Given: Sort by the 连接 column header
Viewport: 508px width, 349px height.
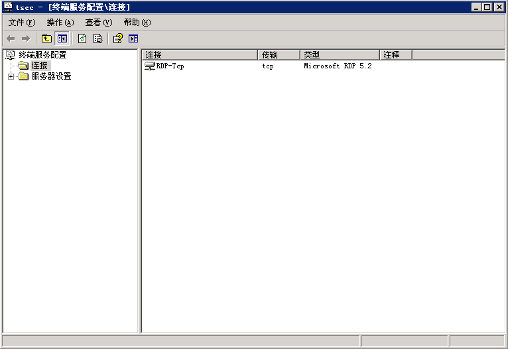Looking at the screenshot, I should click(200, 55).
